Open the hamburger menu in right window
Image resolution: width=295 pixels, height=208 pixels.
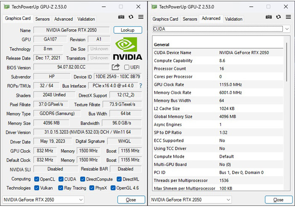(x=288, y=17)
